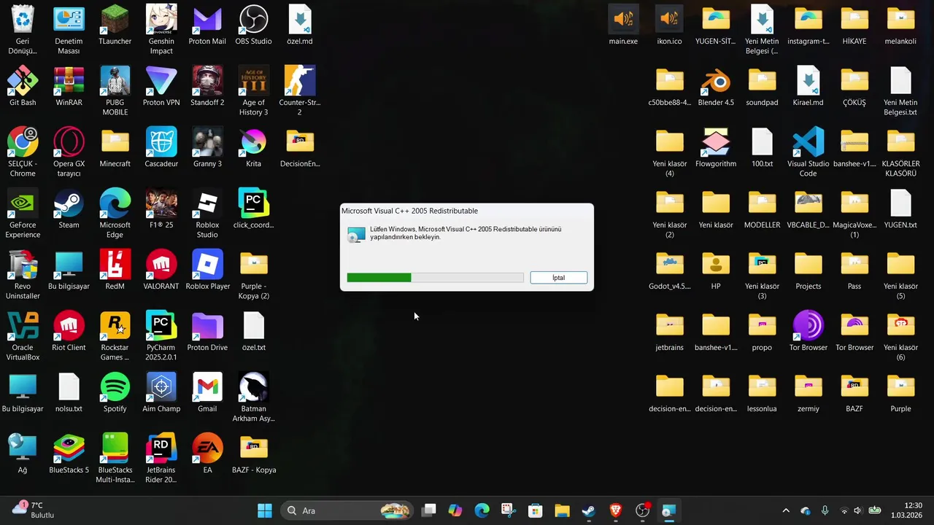Image resolution: width=934 pixels, height=525 pixels.
Task: Select the Spotify desktop icon
Action: click(x=115, y=392)
